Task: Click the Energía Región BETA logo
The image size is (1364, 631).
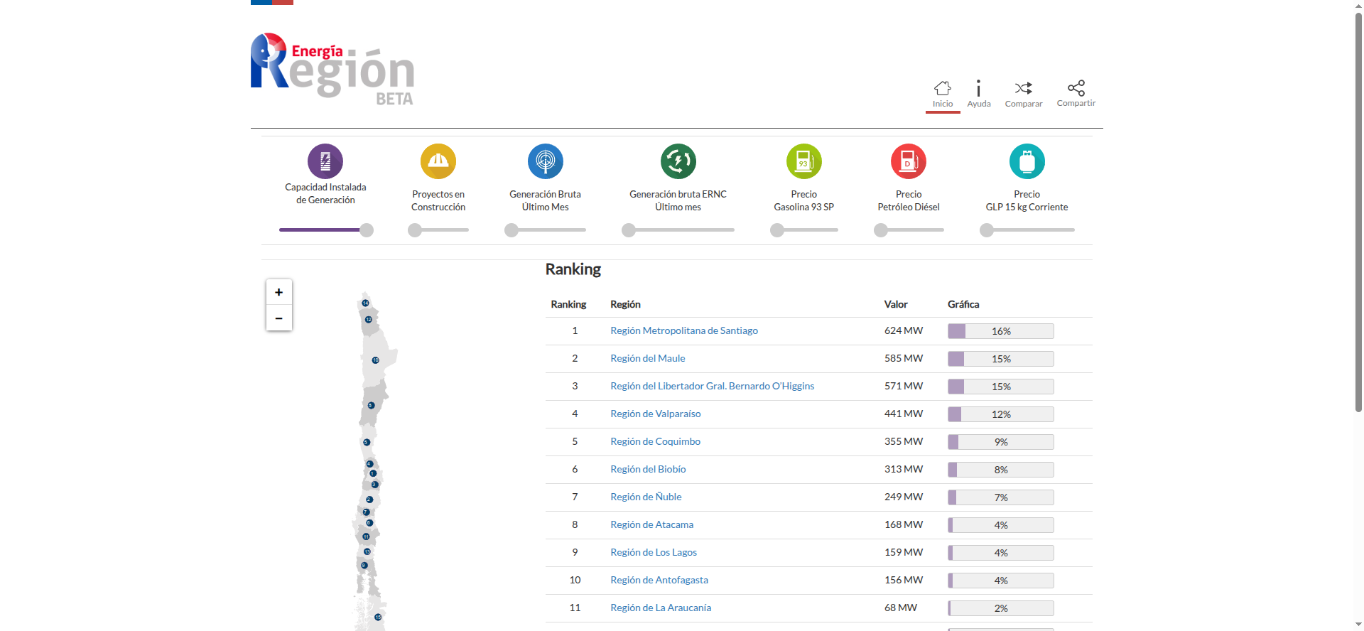Action: pos(332,69)
